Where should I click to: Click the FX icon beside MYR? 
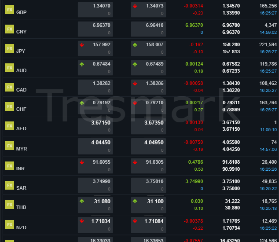10,146
